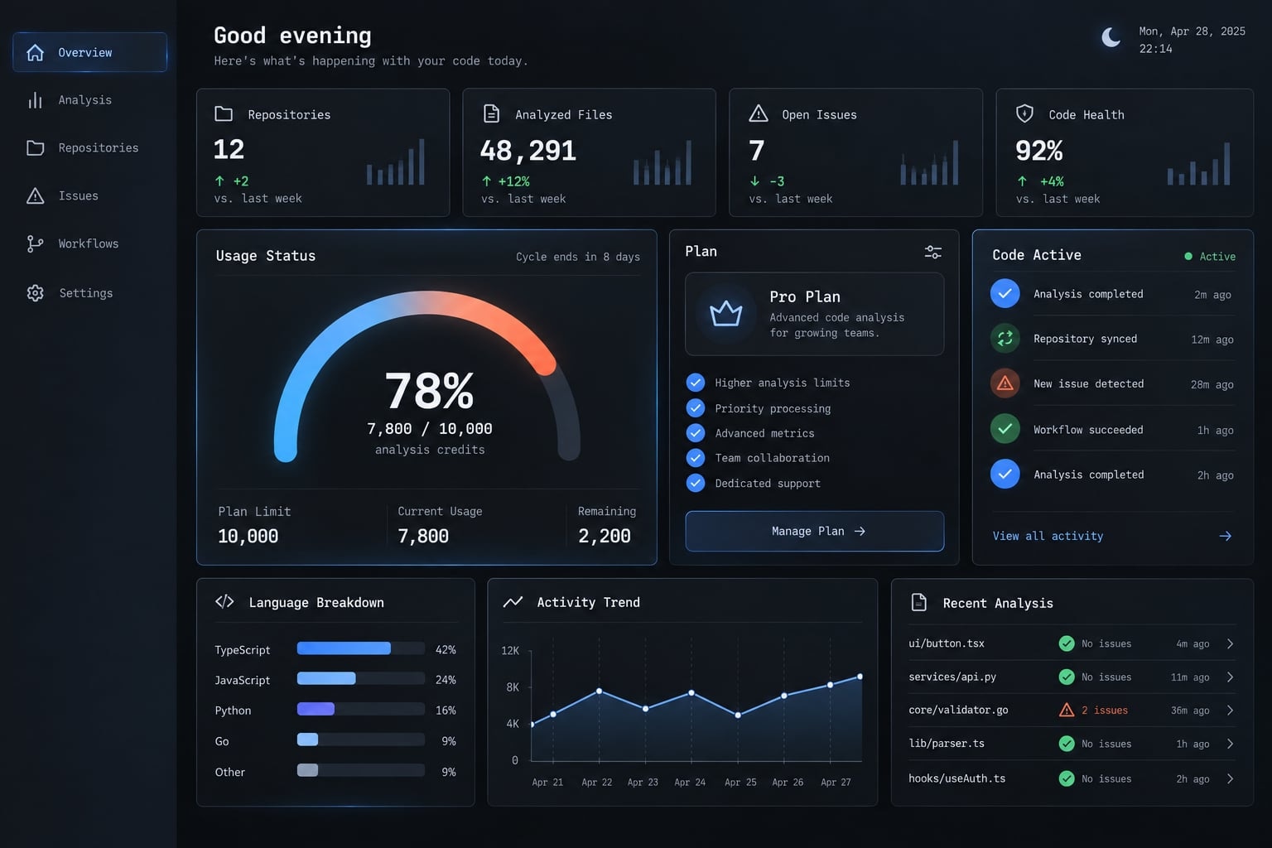Click the 2 issues label

tap(1104, 710)
